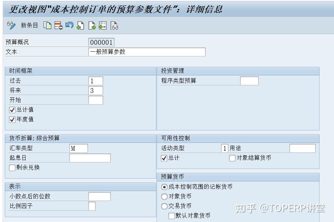Select the 对象货币 radio button

pyautogui.click(x=164, y=197)
